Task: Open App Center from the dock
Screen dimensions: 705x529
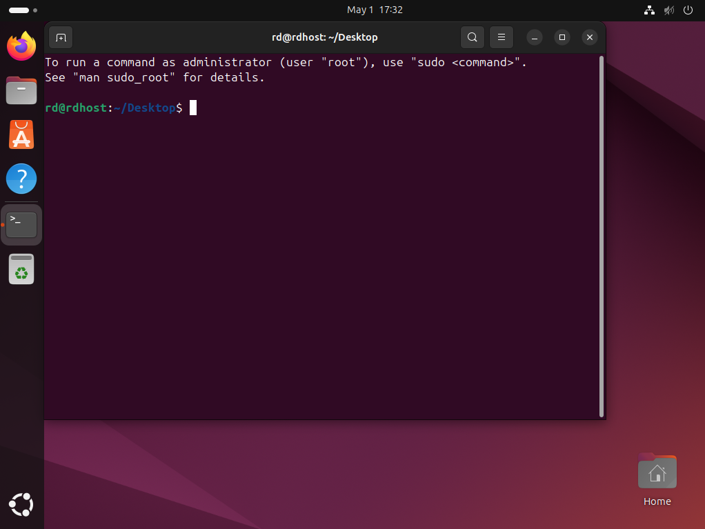Action: [21, 134]
